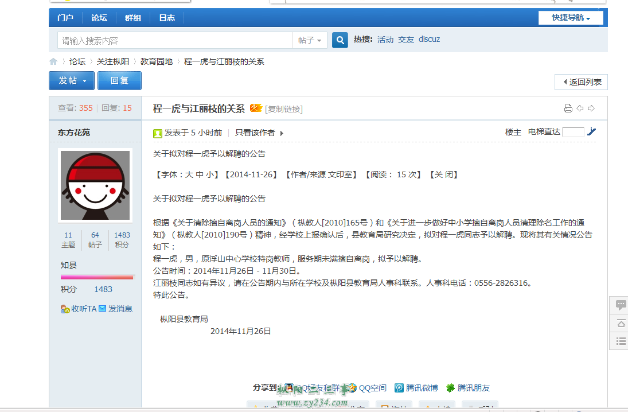The image size is (628, 412).
Task: Open 关注枞阳 in the breadcrumb
Action: (113, 61)
